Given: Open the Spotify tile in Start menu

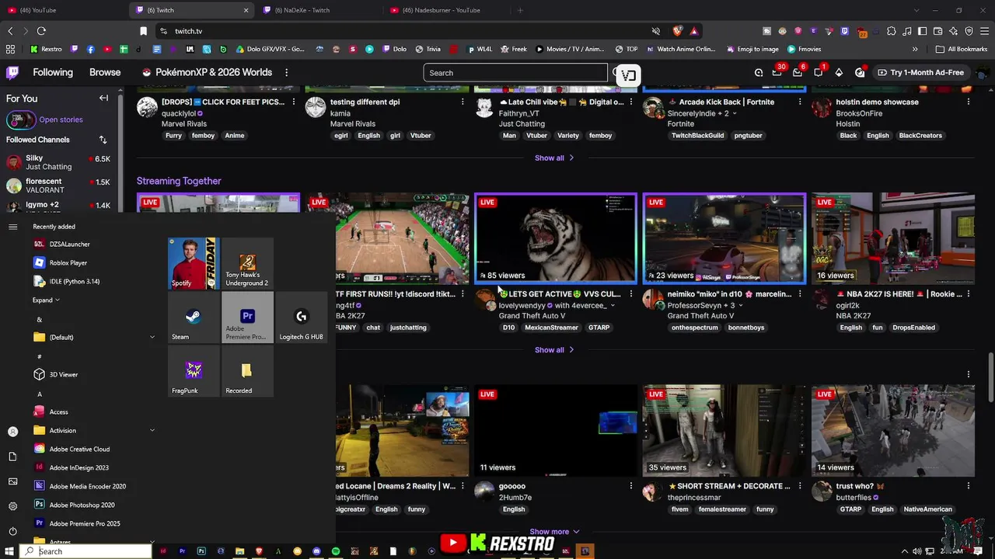Looking at the screenshot, I should tap(194, 263).
